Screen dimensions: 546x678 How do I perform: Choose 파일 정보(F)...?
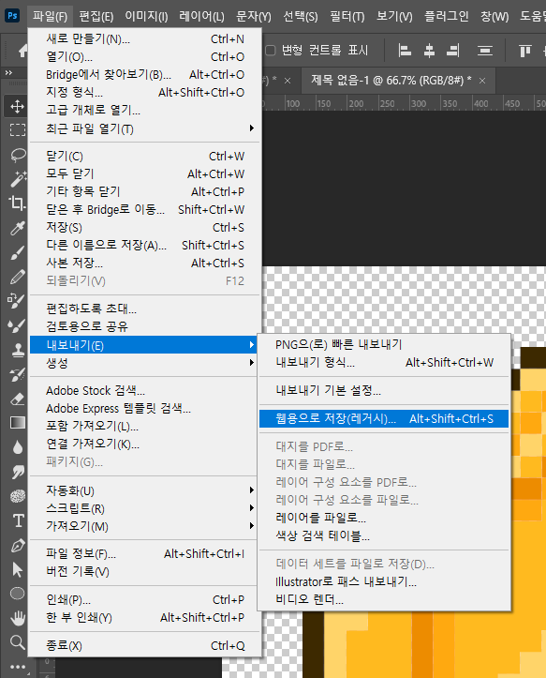[145, 553]
